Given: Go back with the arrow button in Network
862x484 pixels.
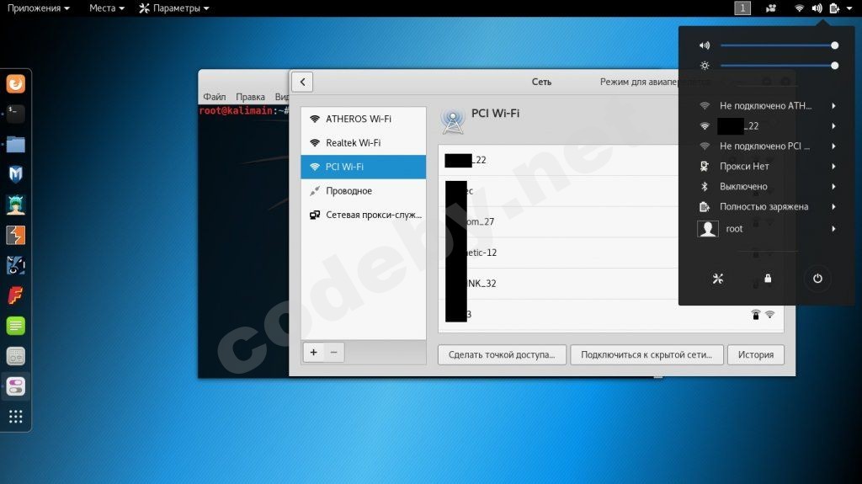Looking at the screenshot, I should [x=302, y=82].
